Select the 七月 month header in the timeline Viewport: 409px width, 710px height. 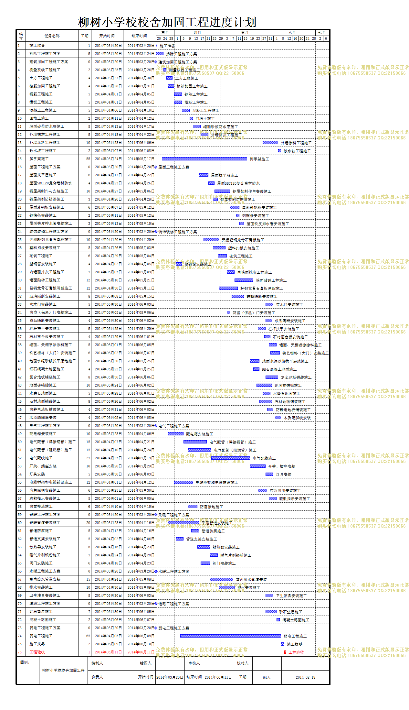[322, 33]
